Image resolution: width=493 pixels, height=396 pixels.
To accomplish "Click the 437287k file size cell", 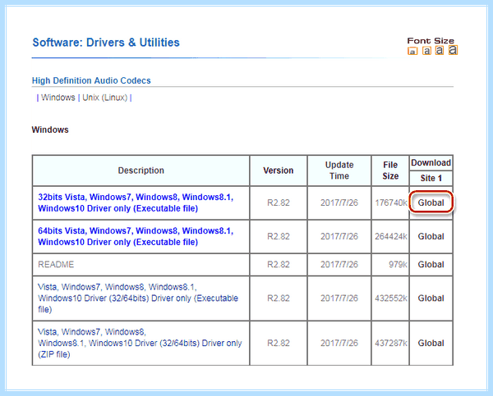I will [x=391, y=343].
